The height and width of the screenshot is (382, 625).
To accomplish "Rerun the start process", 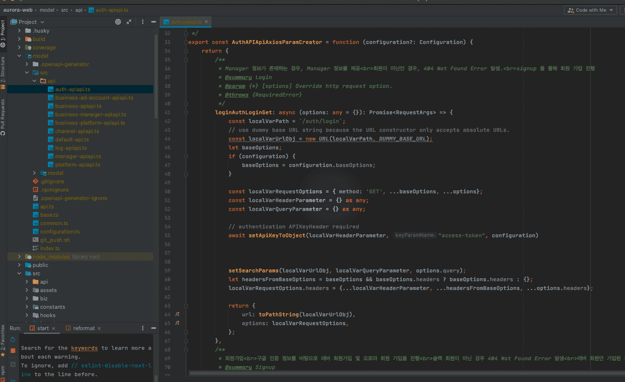I will tap(13, 340).
